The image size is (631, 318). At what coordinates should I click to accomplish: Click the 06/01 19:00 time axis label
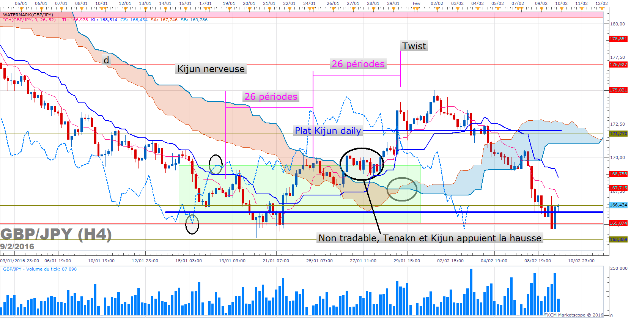(58, 261)
